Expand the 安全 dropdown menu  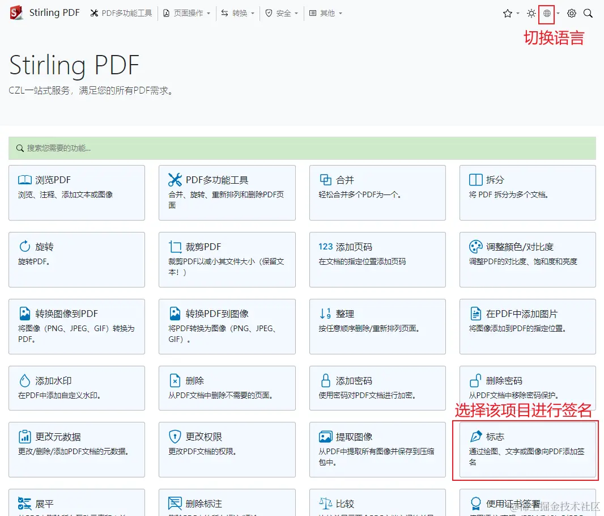(282, 14)
